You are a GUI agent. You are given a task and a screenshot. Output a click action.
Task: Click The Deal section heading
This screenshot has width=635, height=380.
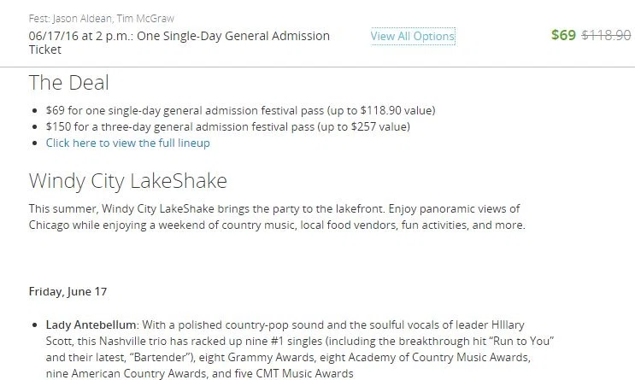pyautogui.click(x=68, y=83)
